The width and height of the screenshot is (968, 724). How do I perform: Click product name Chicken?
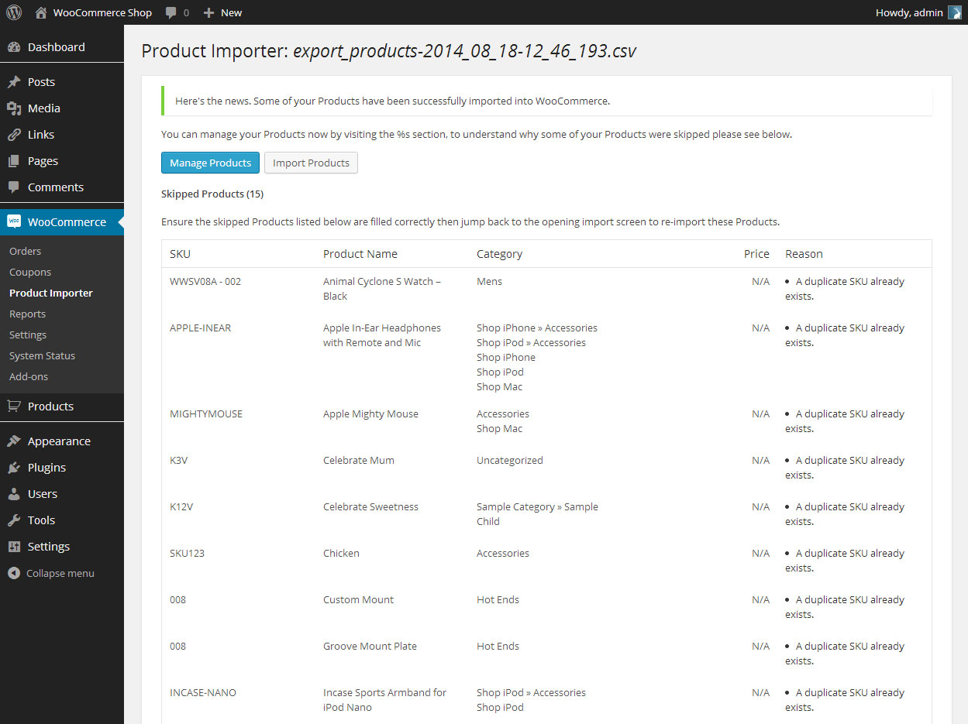coord(341,554)
